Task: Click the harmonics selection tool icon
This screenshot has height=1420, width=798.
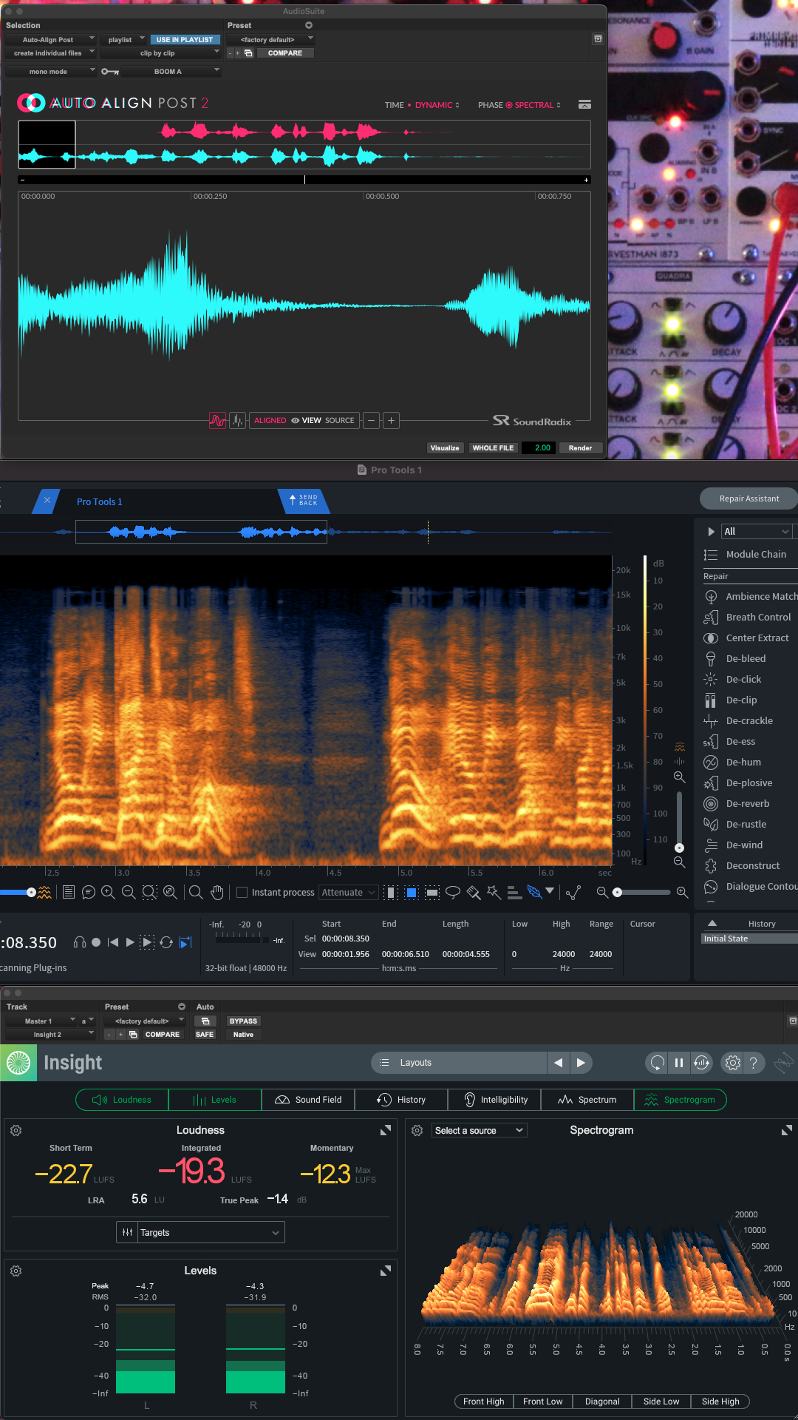Action: 514,893
